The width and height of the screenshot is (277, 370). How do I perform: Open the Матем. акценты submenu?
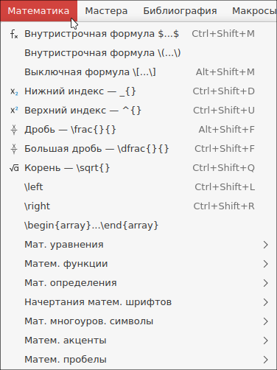138,341
